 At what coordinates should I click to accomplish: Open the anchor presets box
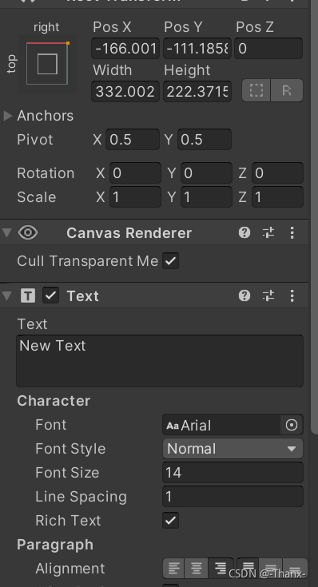[x=47, y=64]
